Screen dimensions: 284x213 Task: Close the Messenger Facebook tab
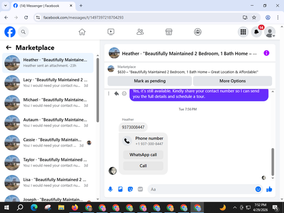[x=71, y=6]
